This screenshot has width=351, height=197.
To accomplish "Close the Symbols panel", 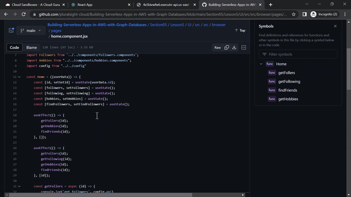I will click(335, 26).
